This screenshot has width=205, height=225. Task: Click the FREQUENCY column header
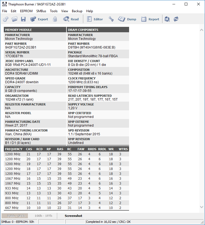pyautogui.click(x=14, y=149)
